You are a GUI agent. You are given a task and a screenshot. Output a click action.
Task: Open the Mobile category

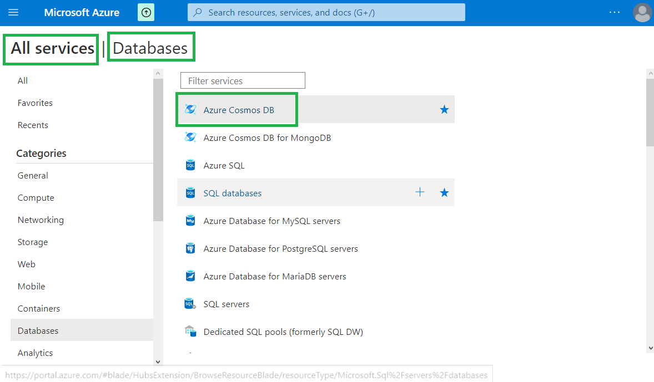[x=31, y=286]
